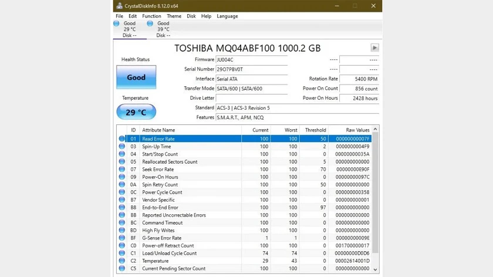Click status circle of Reported Uncorrectable Errors row
This screenshot has height=277, width=493.
coord(121,215)
